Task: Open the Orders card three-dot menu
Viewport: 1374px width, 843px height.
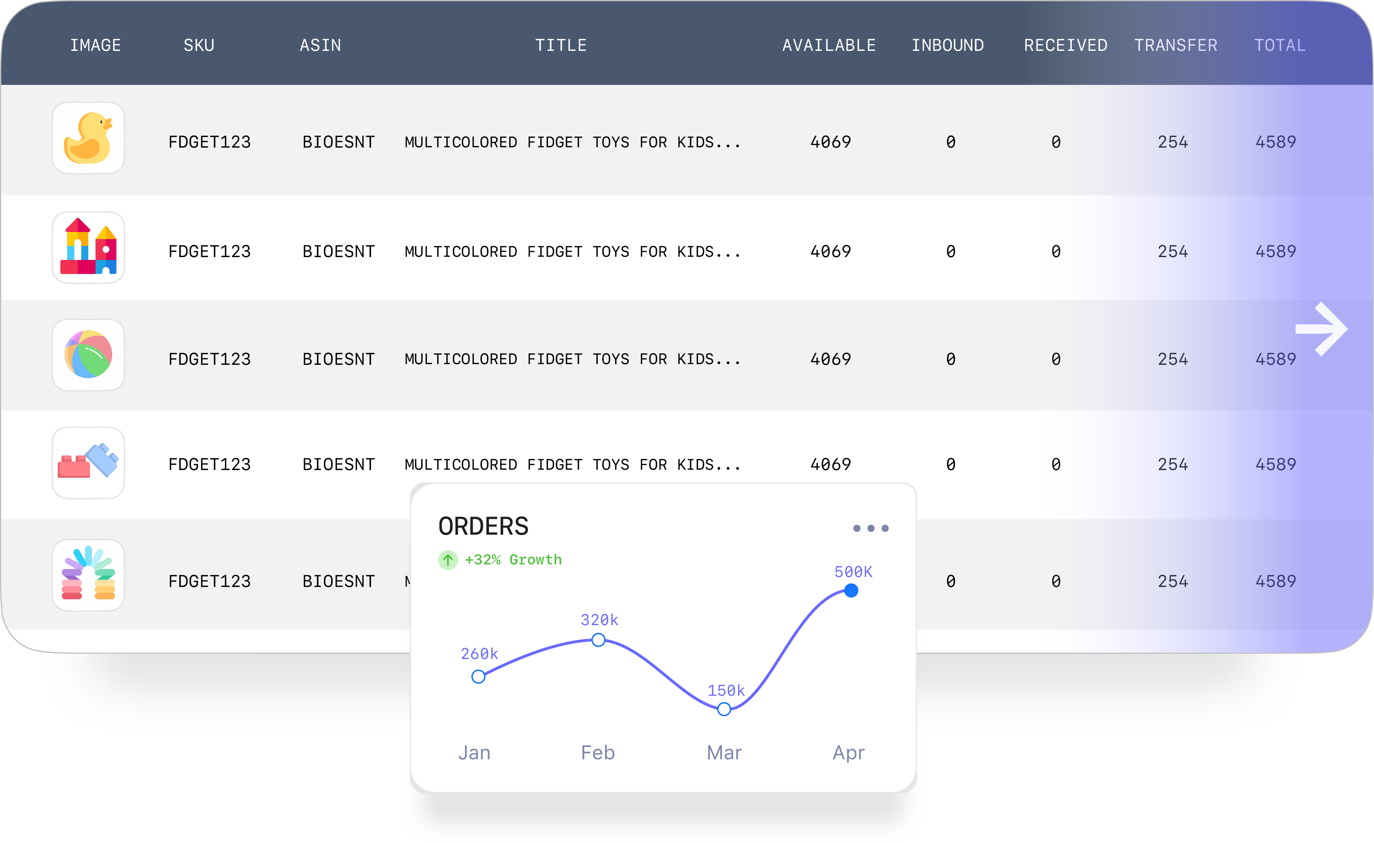Action: click(x=871, y=528)
